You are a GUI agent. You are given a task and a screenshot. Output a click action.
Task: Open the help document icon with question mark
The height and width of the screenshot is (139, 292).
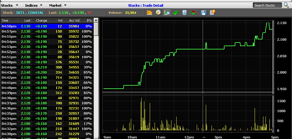212,13
